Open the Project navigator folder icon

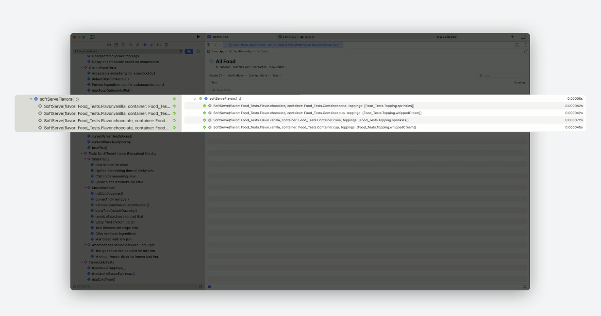coord(109,45)
